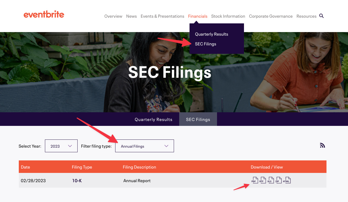Download the ZIP archive of the Annual Report
This screenshot has height=202, width=348.
coord(279,180)
